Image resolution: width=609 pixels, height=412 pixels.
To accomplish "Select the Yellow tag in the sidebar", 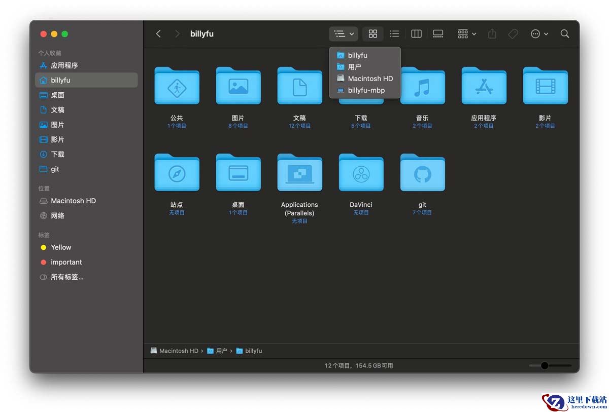I will [61, 247].
